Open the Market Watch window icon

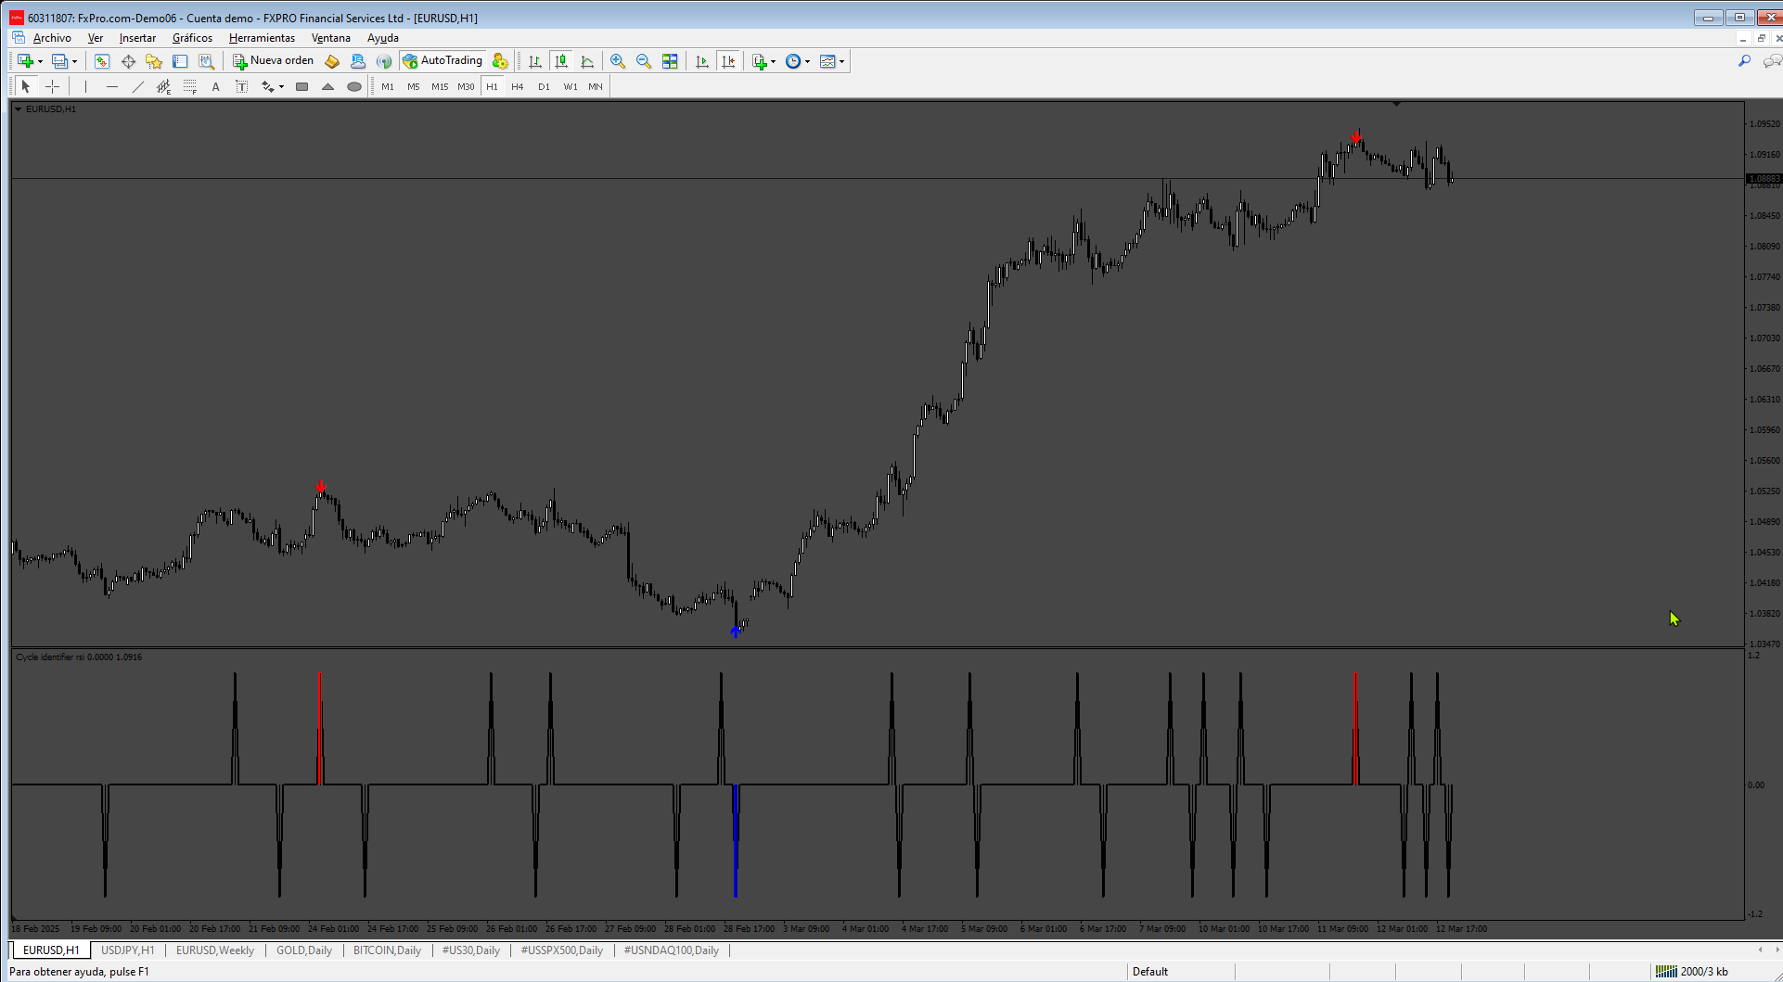point(102,61)
